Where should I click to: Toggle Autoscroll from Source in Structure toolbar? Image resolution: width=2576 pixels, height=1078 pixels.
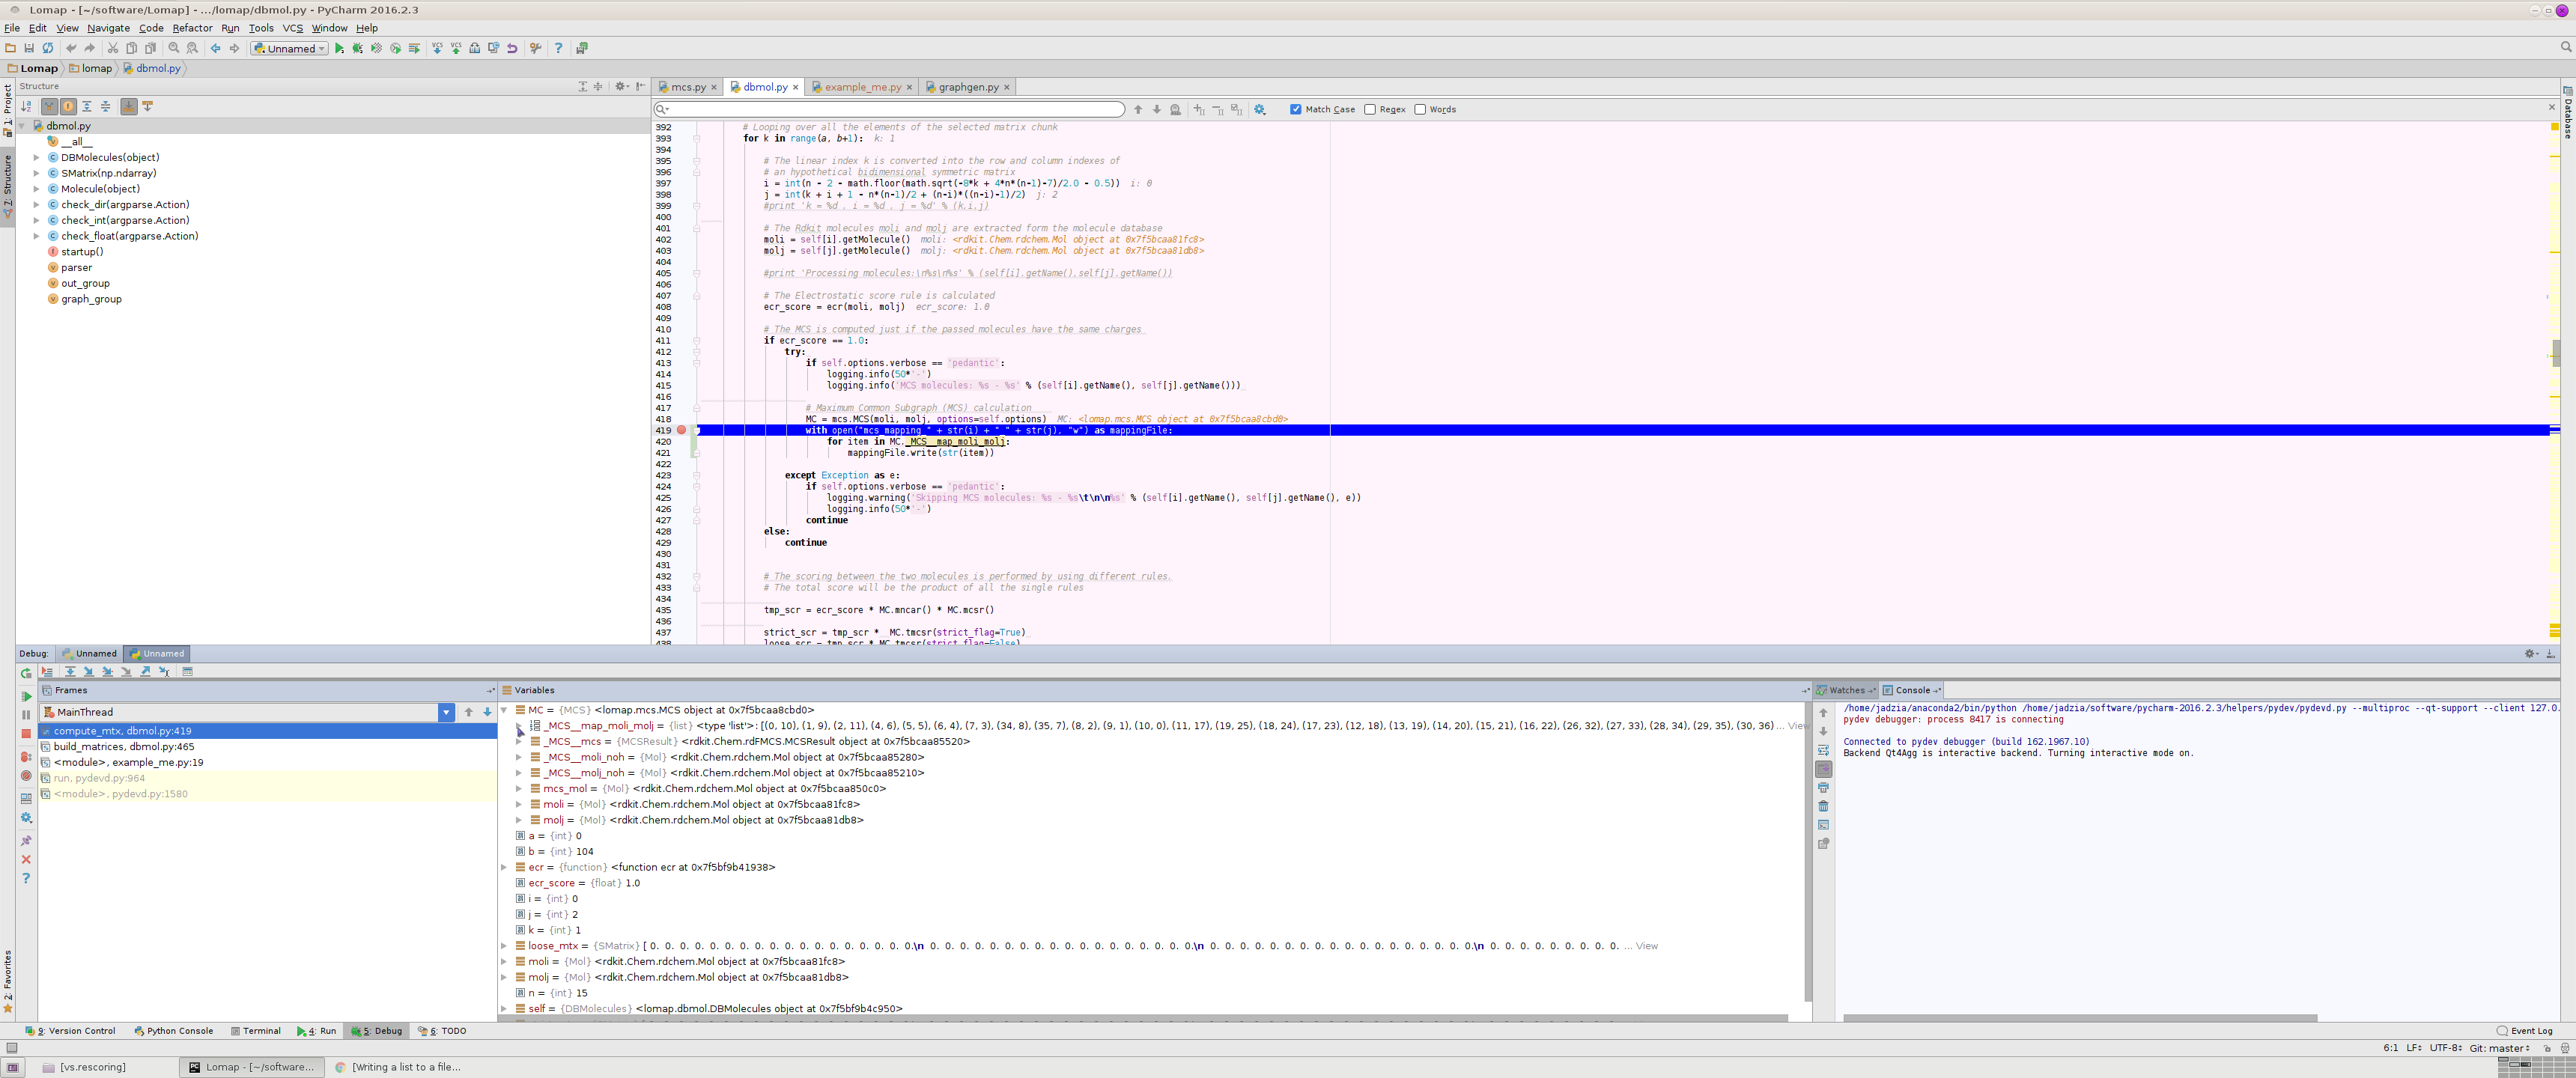148,106
